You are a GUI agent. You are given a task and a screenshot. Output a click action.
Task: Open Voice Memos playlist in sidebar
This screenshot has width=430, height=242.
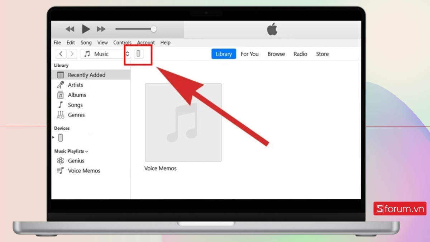coord(84,171)
